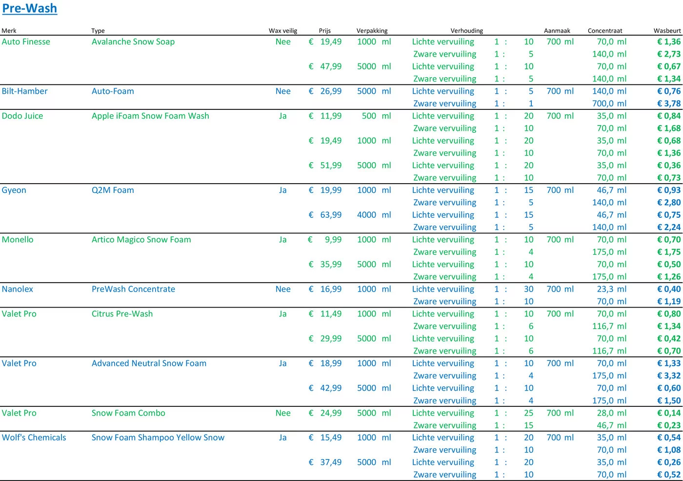Click Wasbeurt value € 0,40
Viewport: 683px width, 481px height.
(669, 289)
